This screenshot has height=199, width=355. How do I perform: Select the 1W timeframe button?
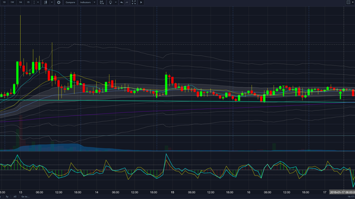[12, 2]
